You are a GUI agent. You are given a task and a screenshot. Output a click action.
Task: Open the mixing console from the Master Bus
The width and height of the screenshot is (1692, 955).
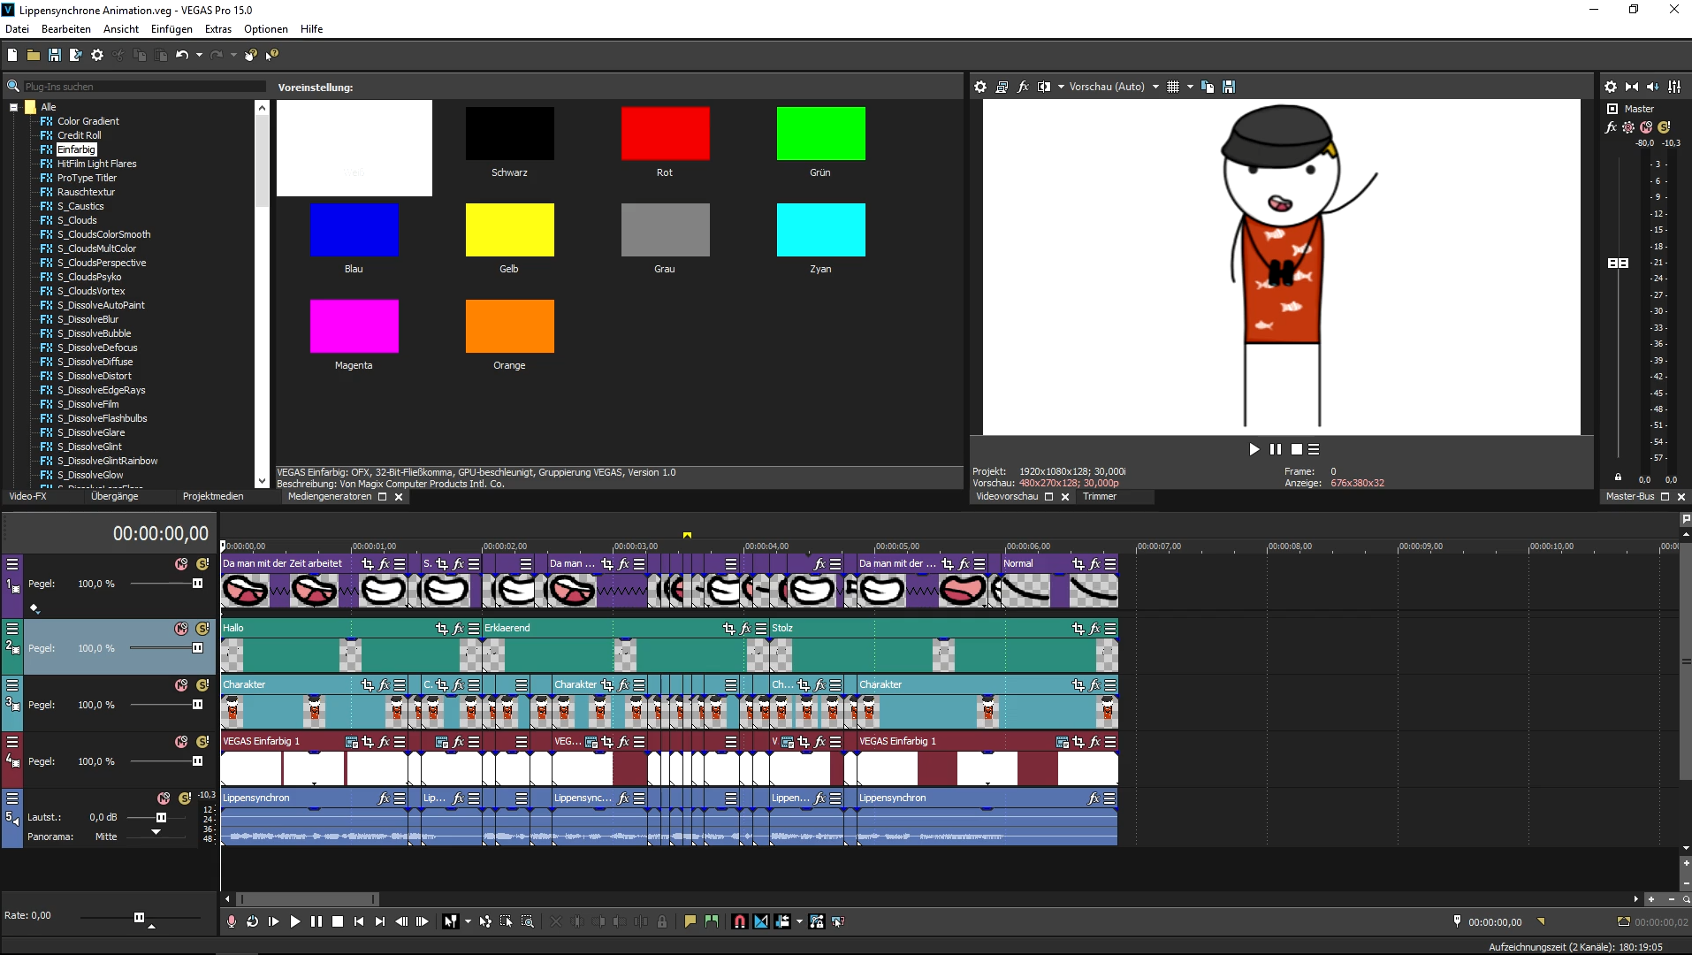[x=1674, y=87]
